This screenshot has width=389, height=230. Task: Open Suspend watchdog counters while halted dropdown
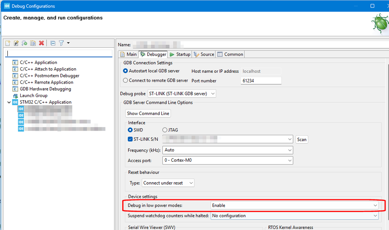point(294,216)
